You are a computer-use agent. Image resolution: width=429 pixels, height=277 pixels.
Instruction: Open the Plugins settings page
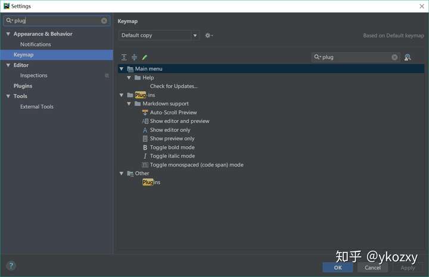(x=23, y=86)
